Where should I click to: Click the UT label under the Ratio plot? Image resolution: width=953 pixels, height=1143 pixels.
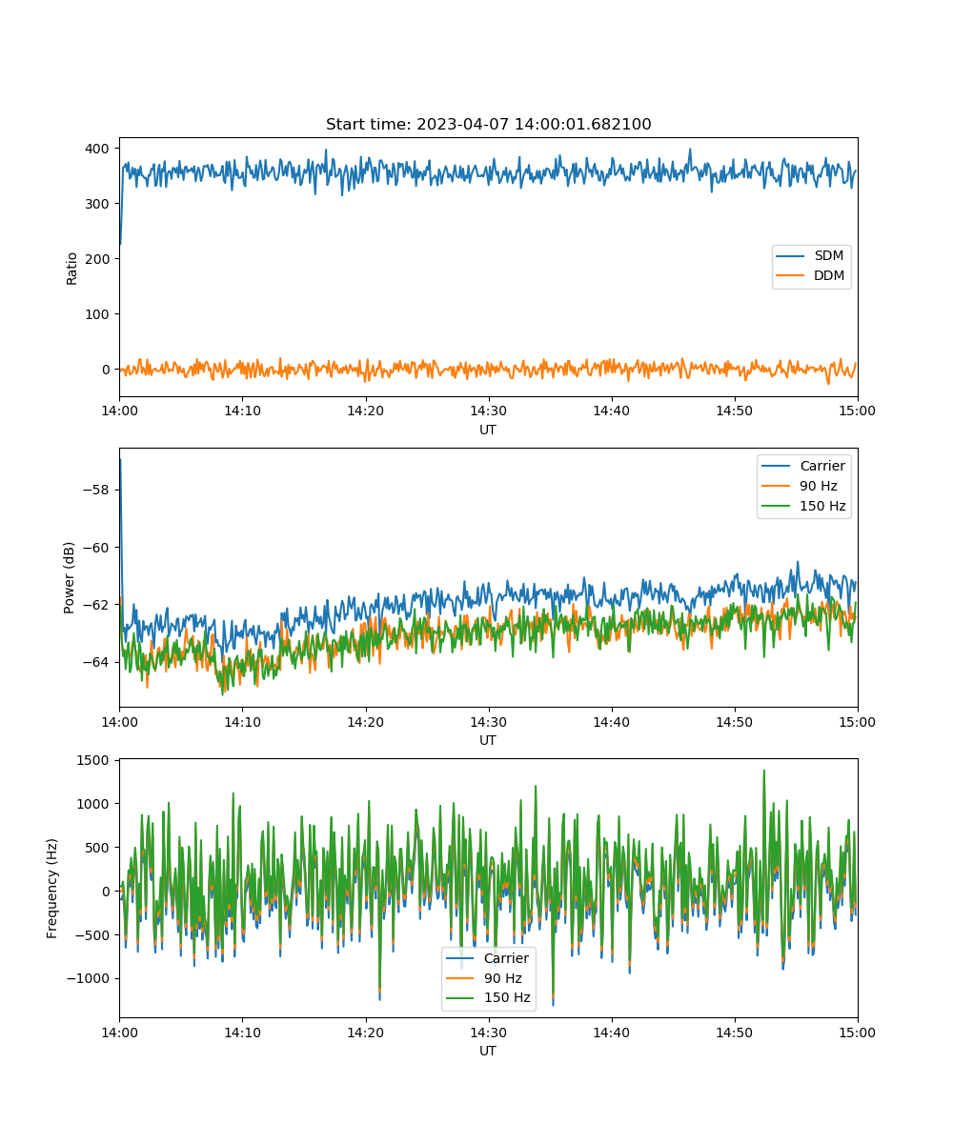[x=488, y=430]
